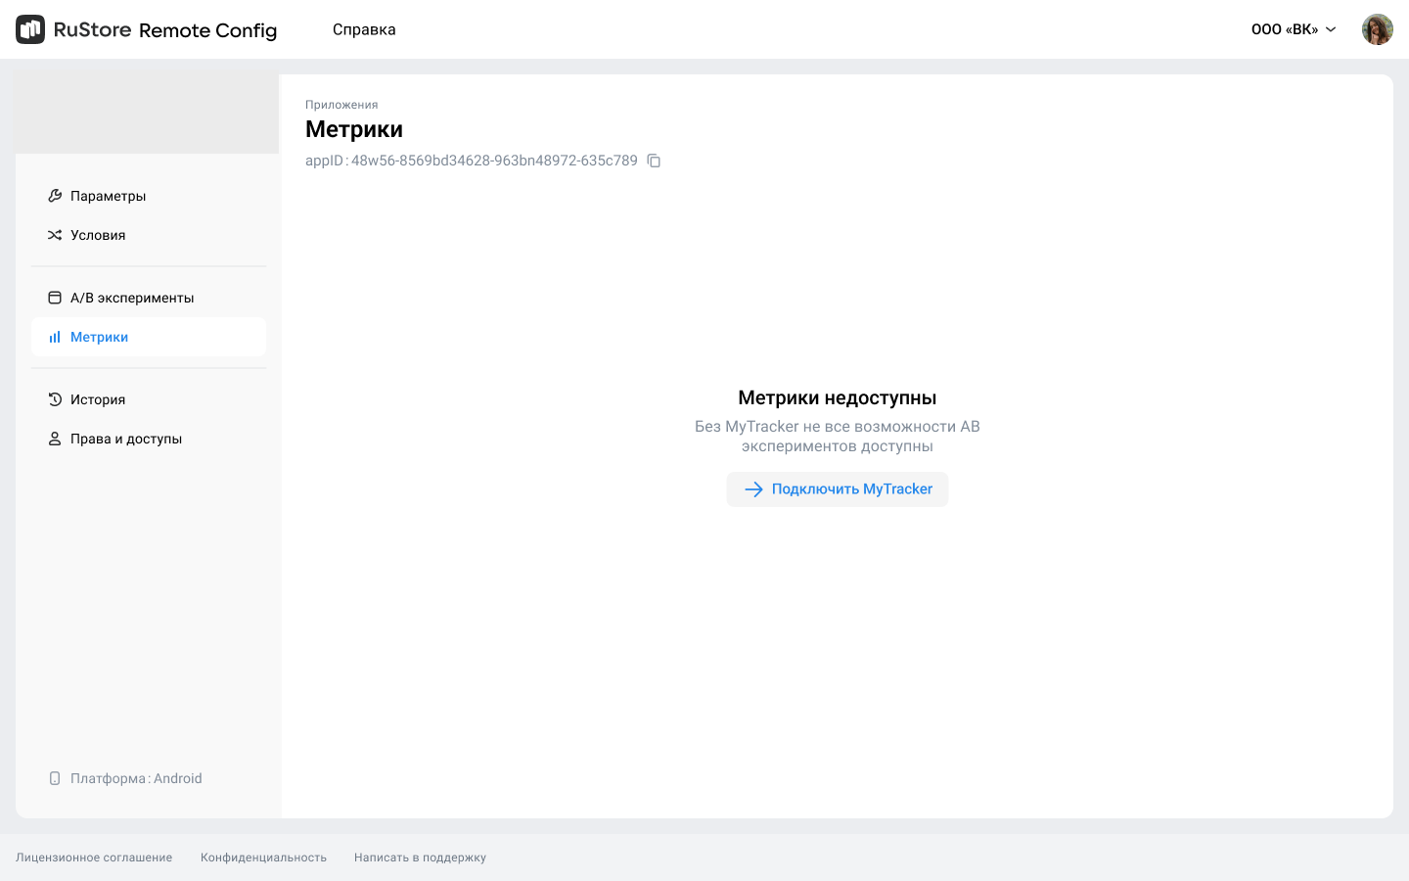
Task: Click the Права и доступы person icon
Action: pos(55,439)
